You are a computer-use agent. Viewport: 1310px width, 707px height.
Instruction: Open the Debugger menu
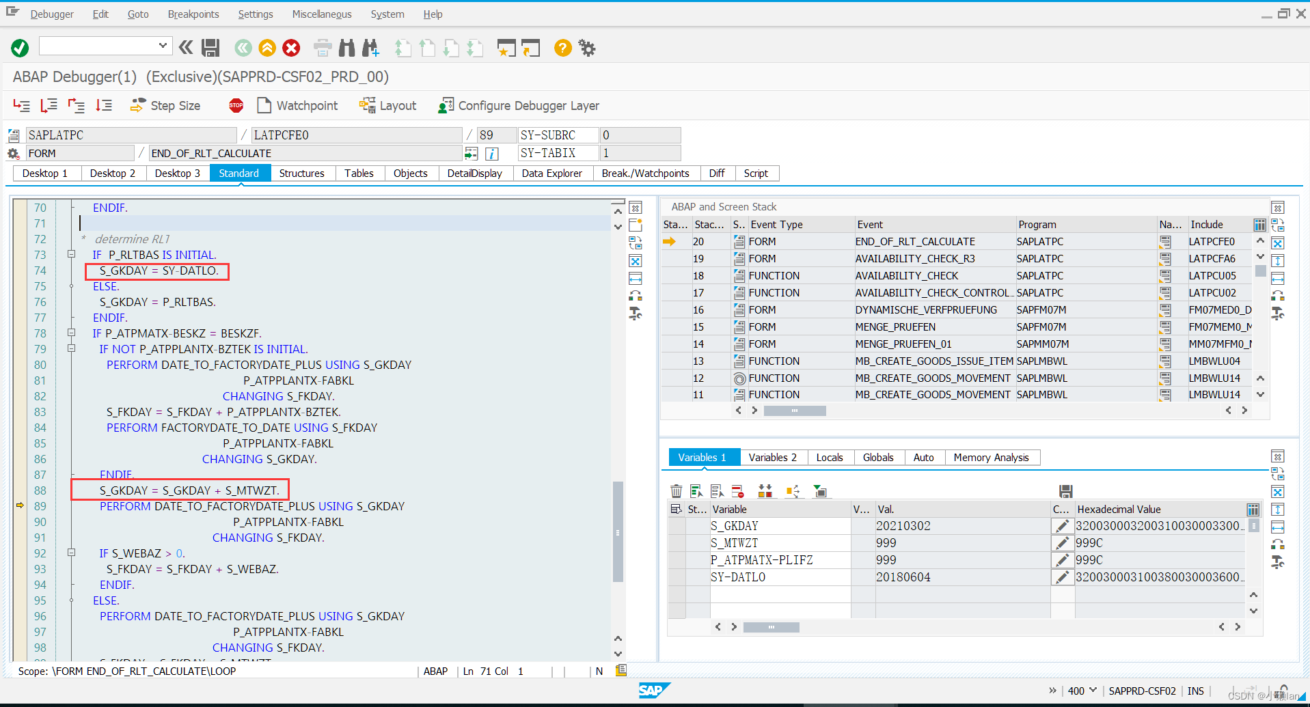(x=52, y=14)
